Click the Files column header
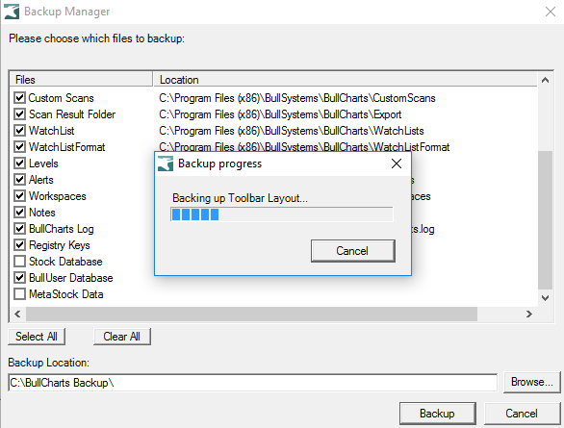The image size is (564, 428). tap(81, 80)
